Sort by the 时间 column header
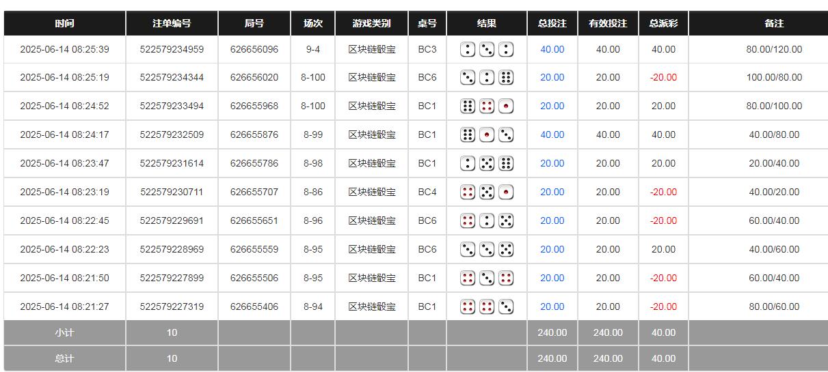 (64, 23)
